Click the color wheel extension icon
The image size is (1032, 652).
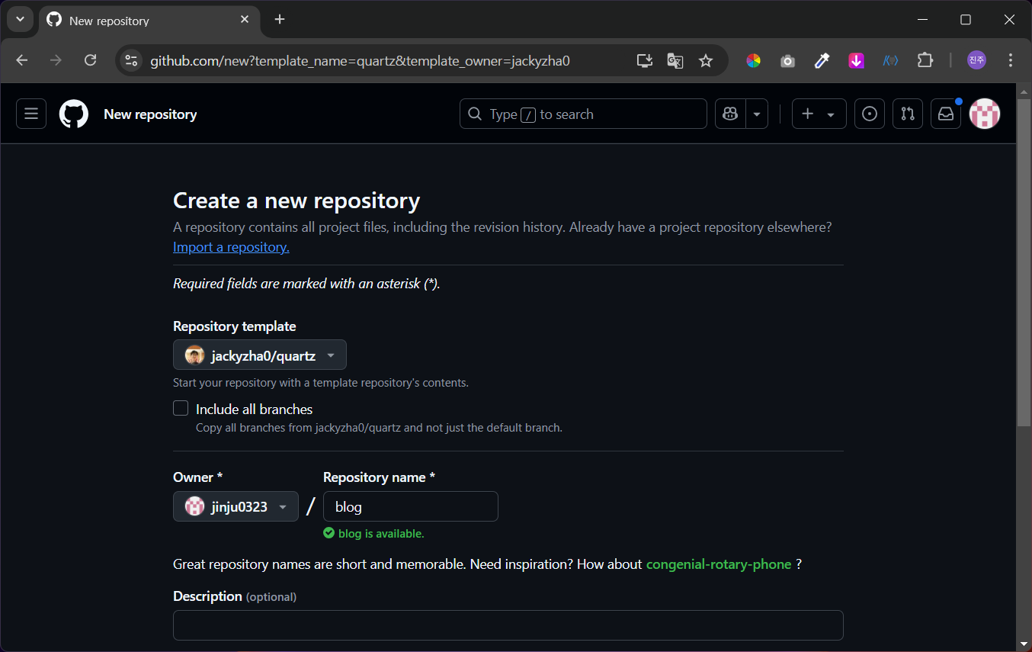tap(753, 59)
